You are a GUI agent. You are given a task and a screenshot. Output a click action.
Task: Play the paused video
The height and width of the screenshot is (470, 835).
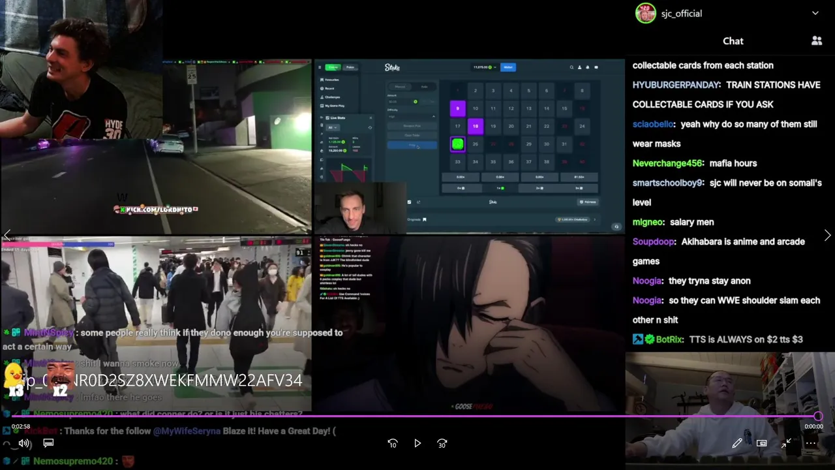pyautogui.click(x=417, y=443)
